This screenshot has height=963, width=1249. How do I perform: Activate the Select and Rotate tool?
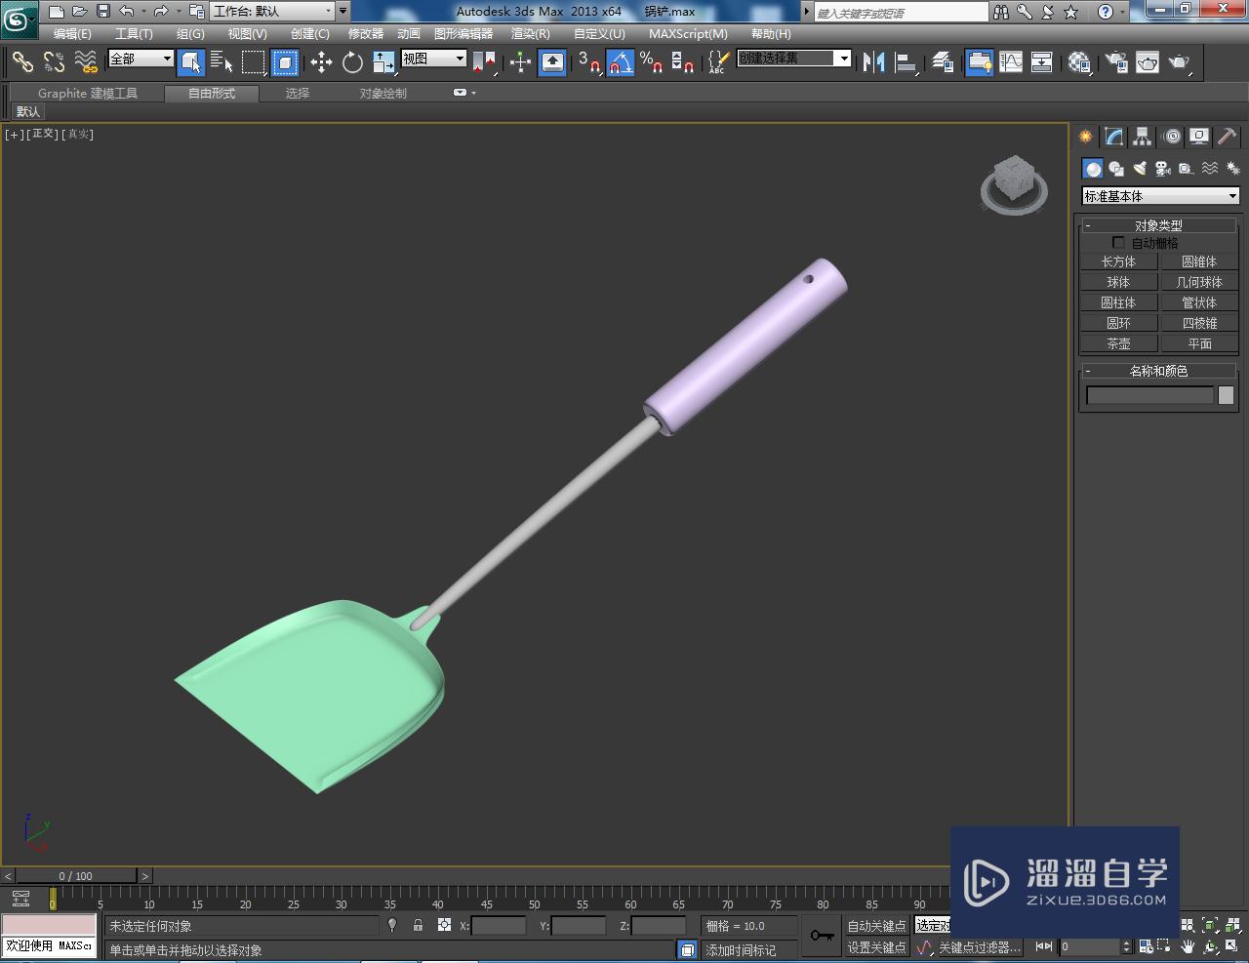(x=352, y=62)
